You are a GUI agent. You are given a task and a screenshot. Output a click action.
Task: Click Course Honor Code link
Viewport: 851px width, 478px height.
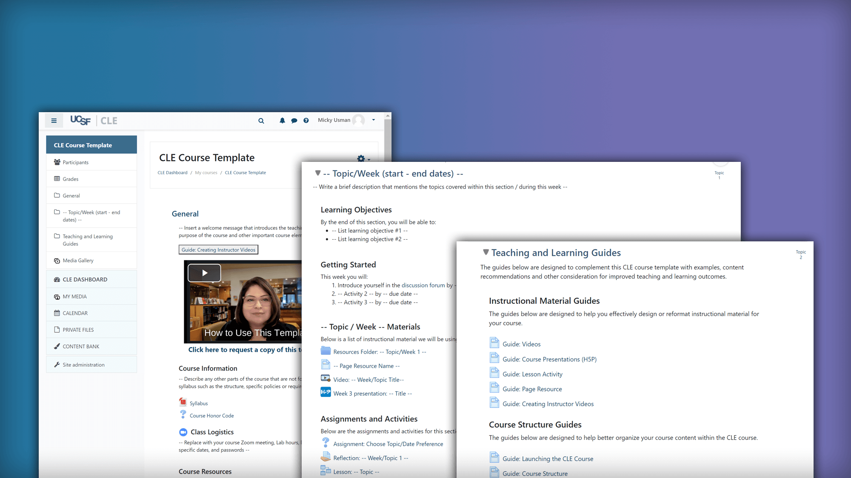(x=211, y=415)
